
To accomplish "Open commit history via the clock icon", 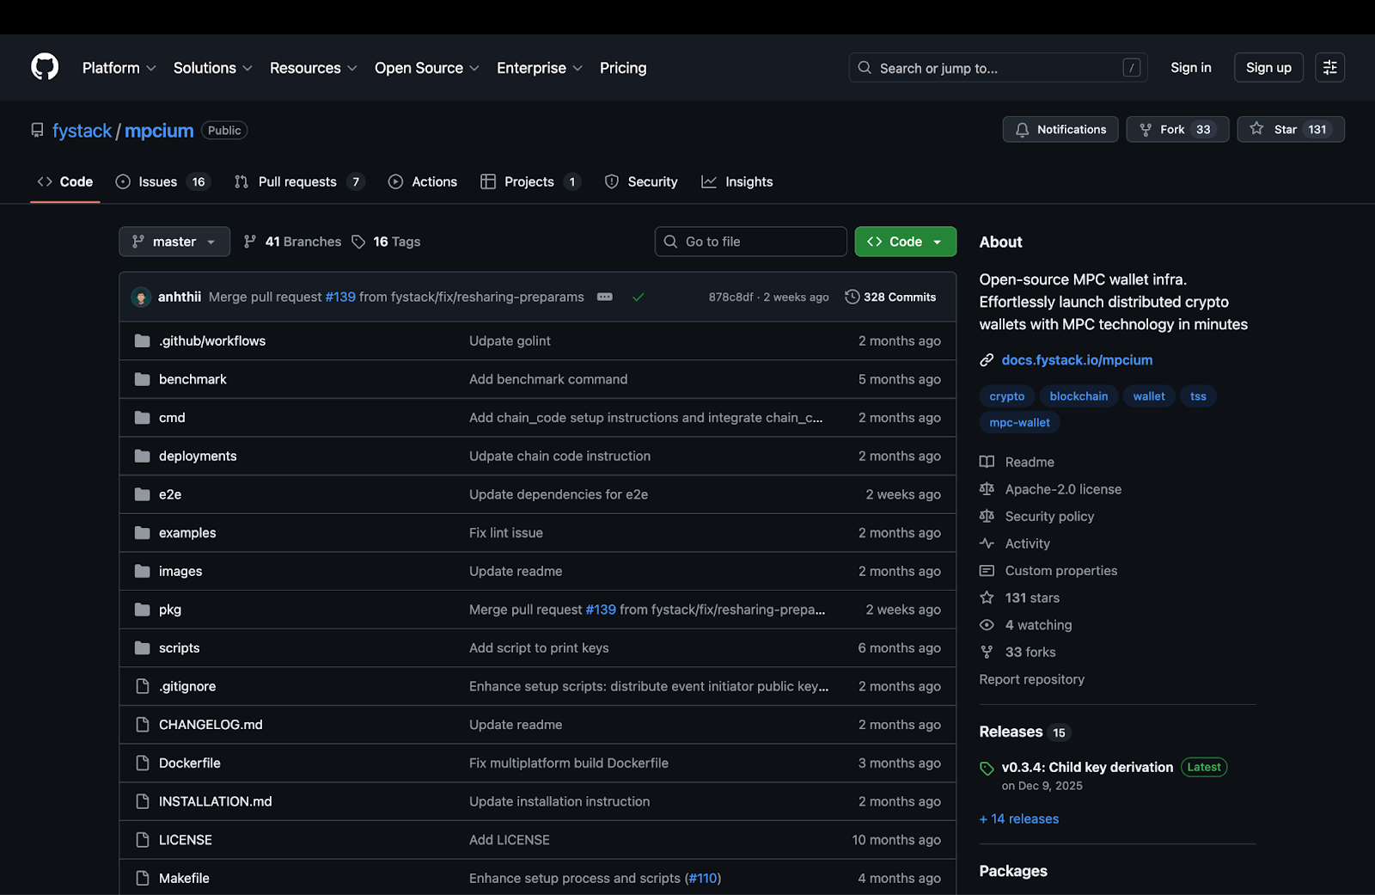I will (852, 297).
